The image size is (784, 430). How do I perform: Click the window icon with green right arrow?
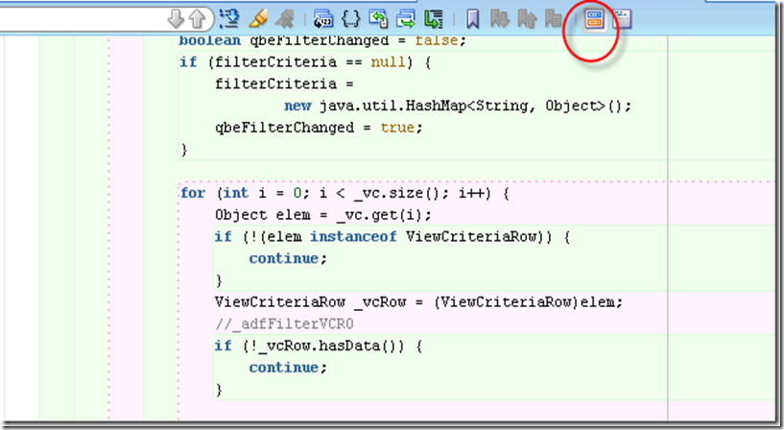[406, 19]
